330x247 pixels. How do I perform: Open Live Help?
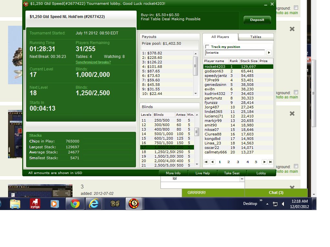click(x=203, y=173)
